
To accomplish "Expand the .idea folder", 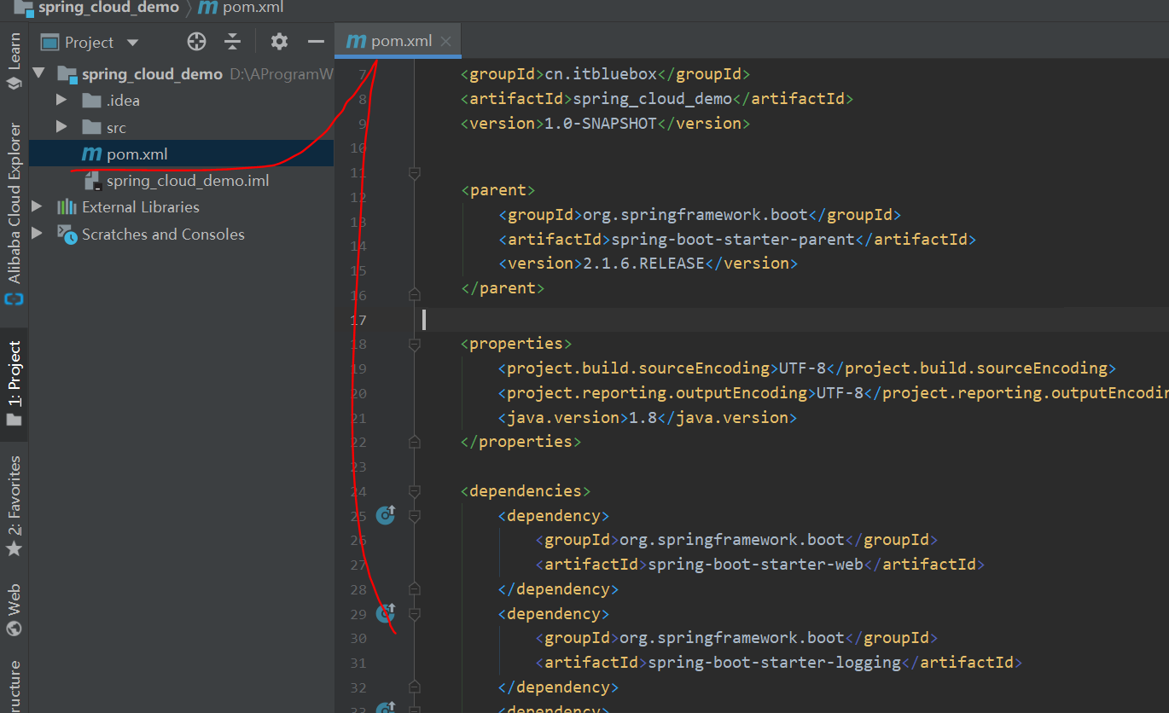I will pyautogui.click(x=61, y=101).
